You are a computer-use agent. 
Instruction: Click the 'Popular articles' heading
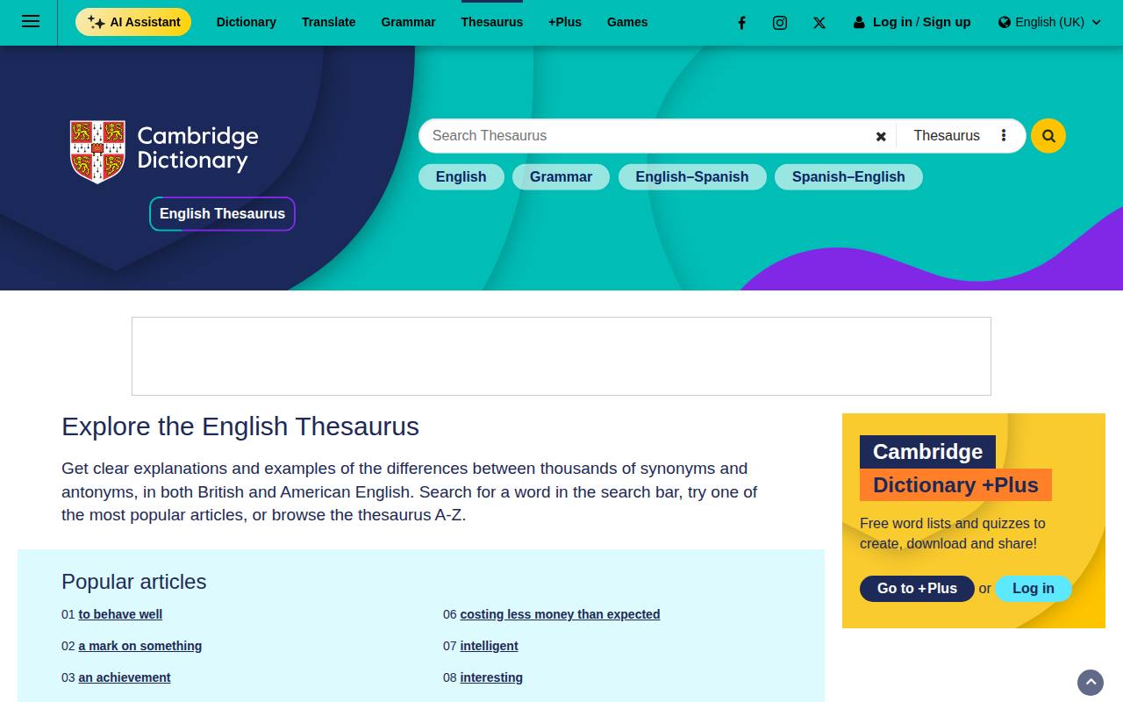(x=134, y=582)
